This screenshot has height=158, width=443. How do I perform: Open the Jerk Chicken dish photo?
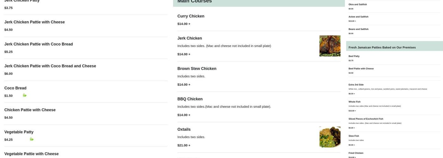tap(330, 46)
